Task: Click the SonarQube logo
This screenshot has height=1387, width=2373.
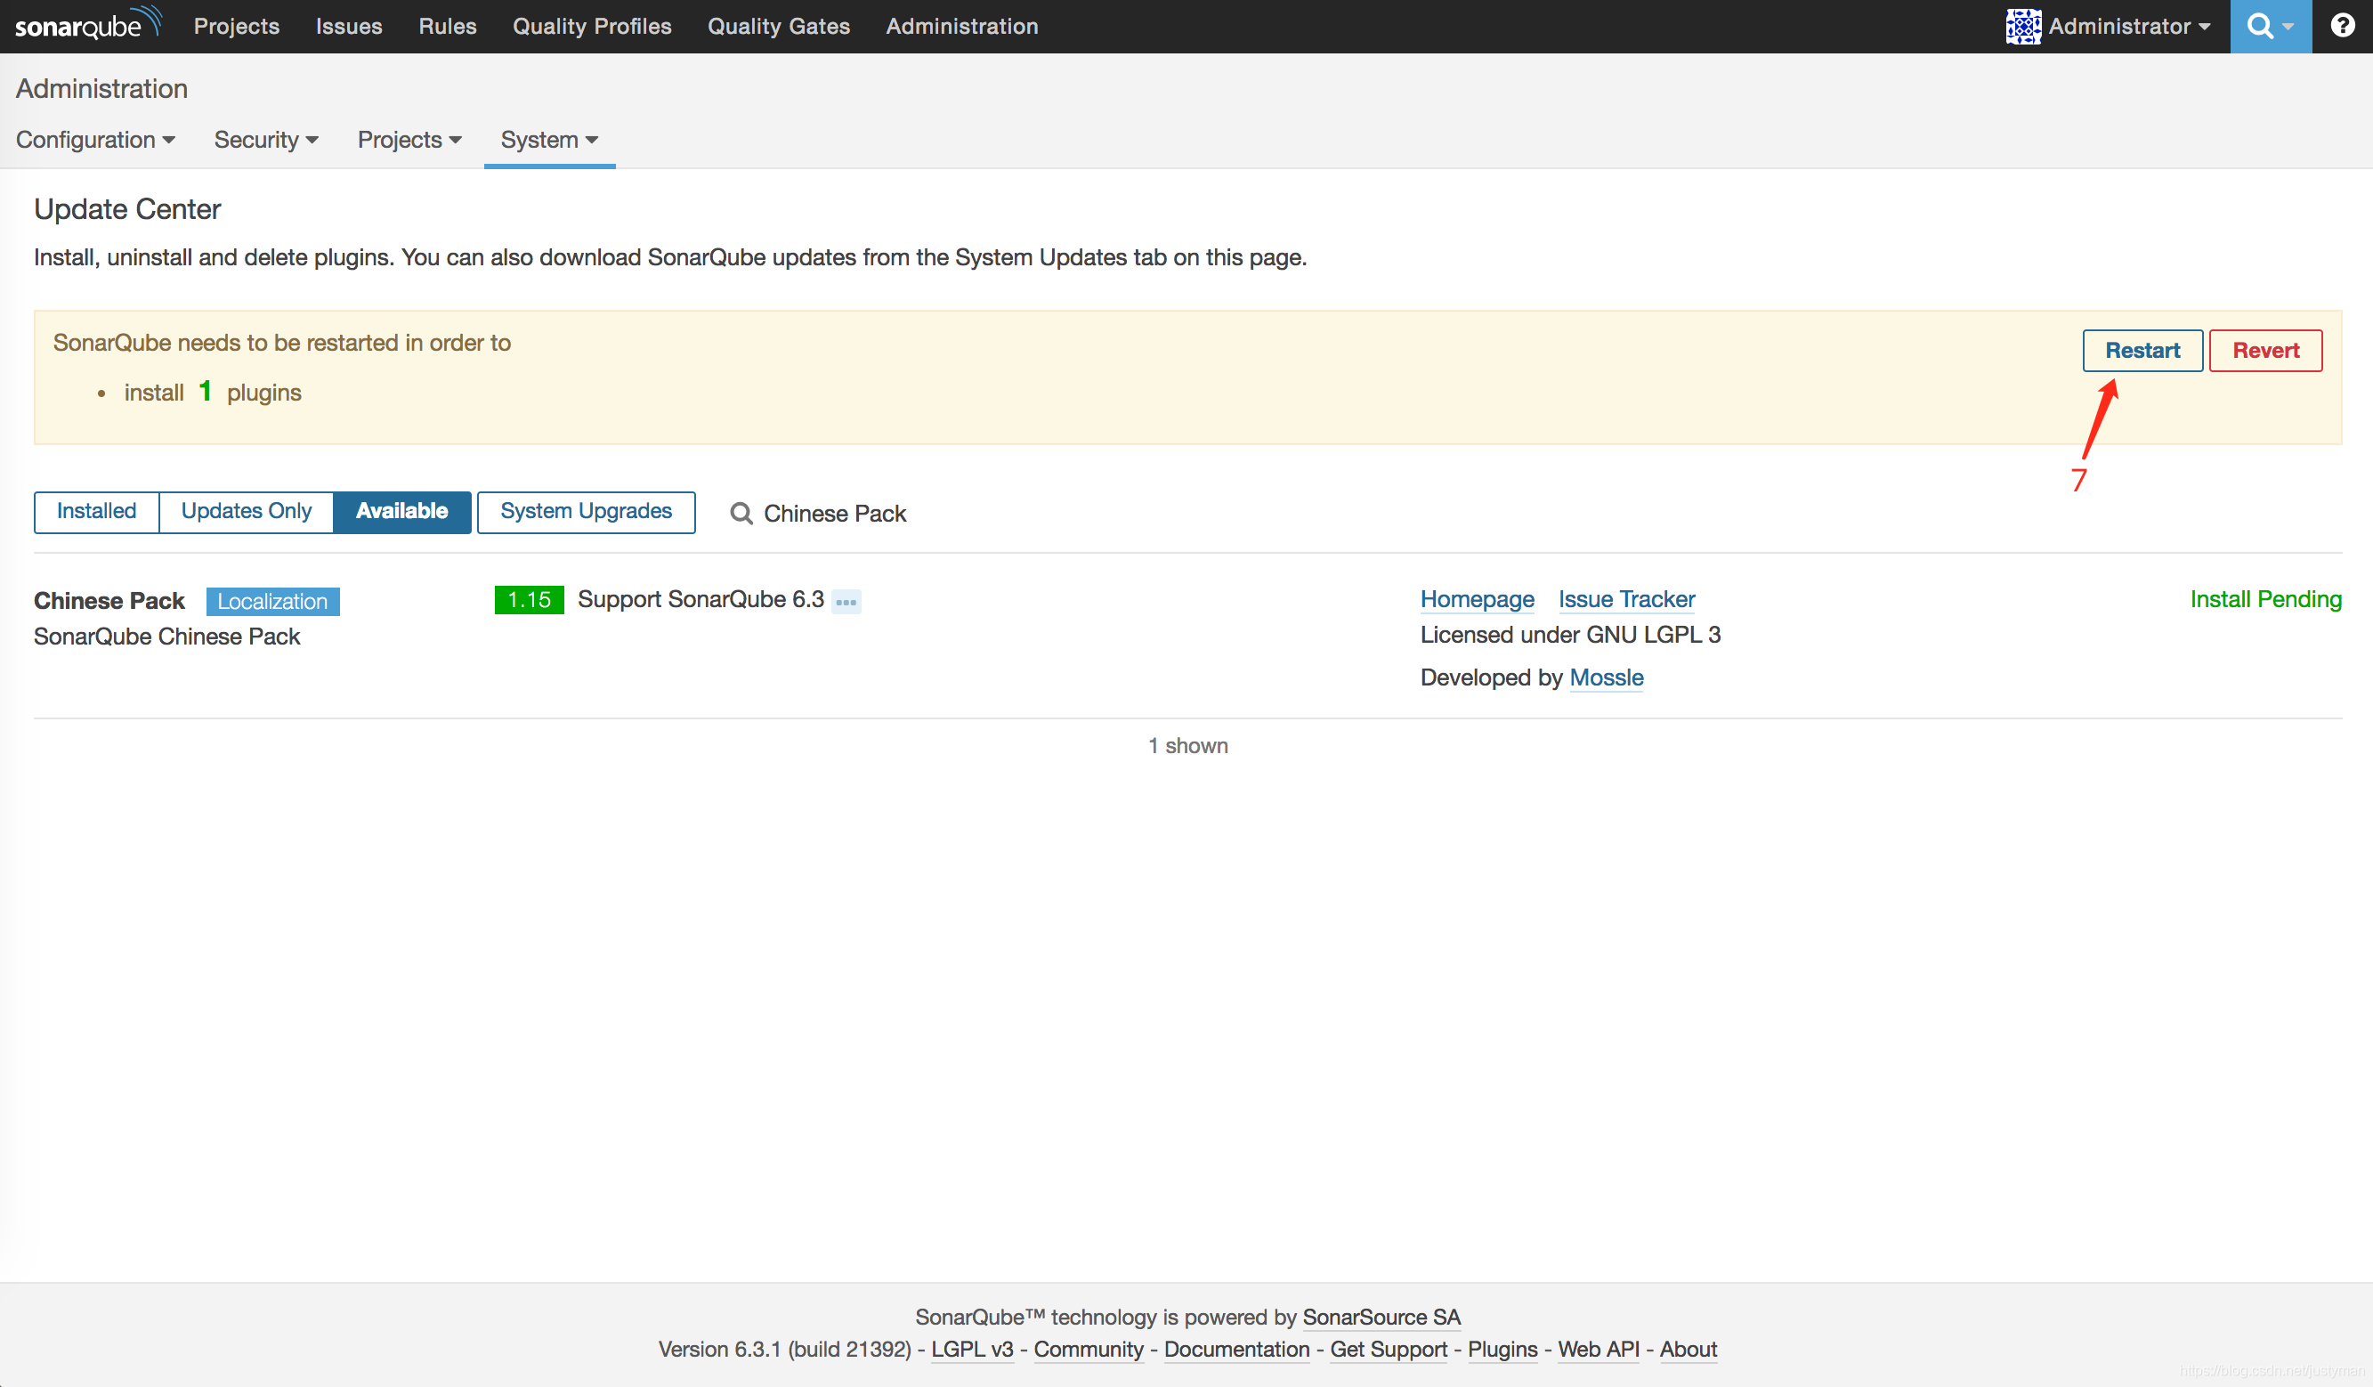Action: (x=87, y=25)
